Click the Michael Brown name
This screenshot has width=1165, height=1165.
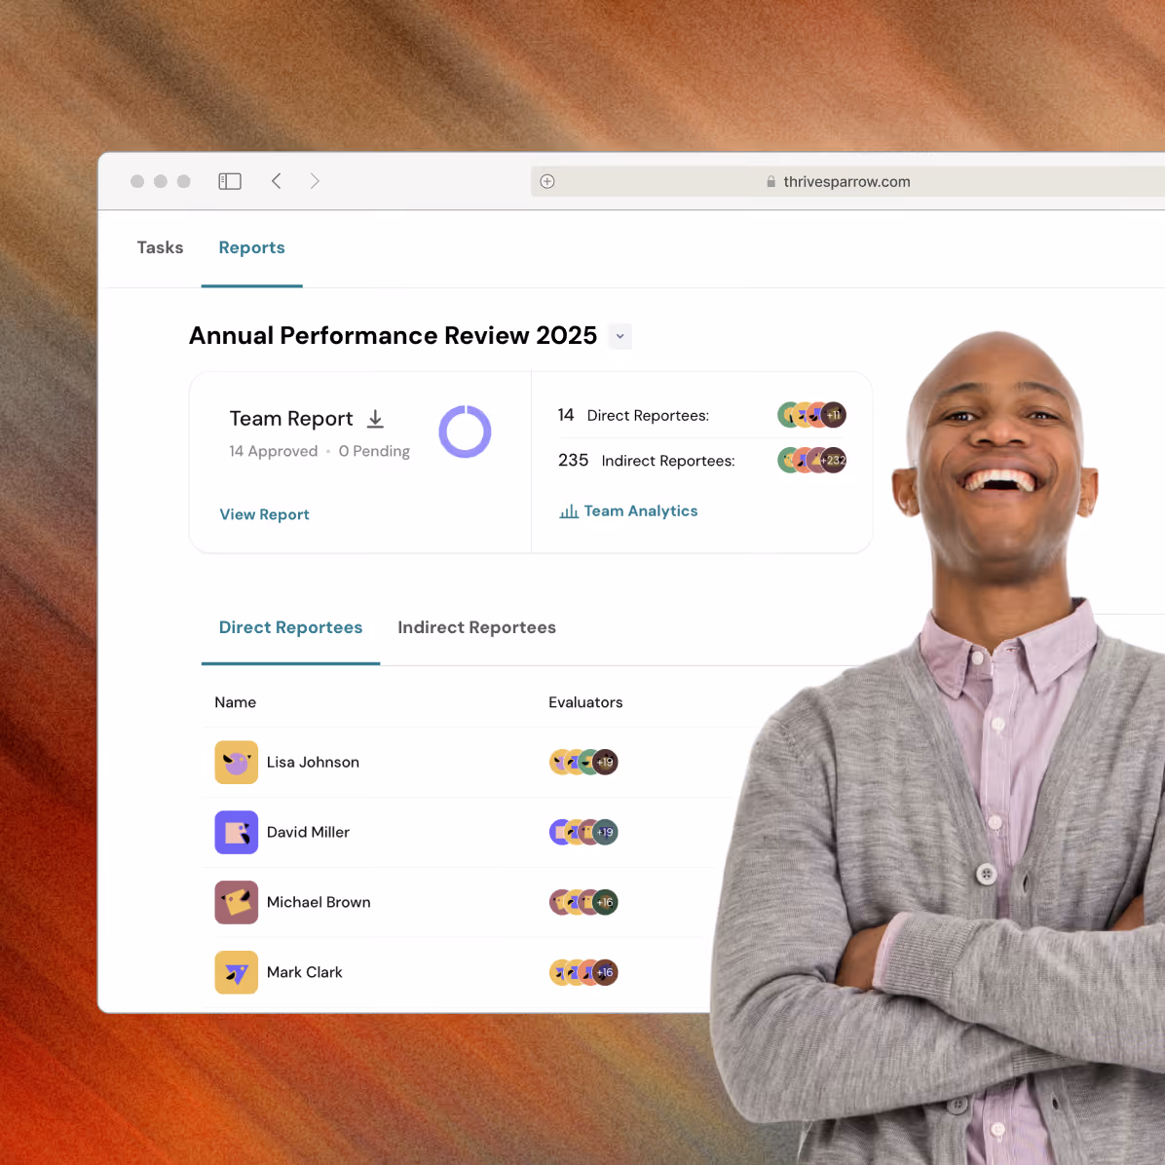[x=318, y=902]
